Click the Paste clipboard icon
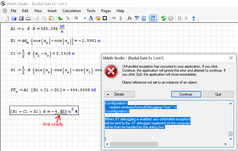 coord(51,18)
